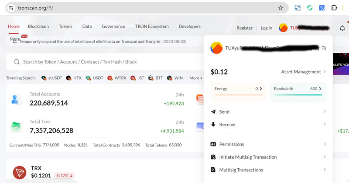This screenshot has height=183, width=349.
Task: Click the JST trending token icon
Action: pyautogui.click(x=133, y=78)
